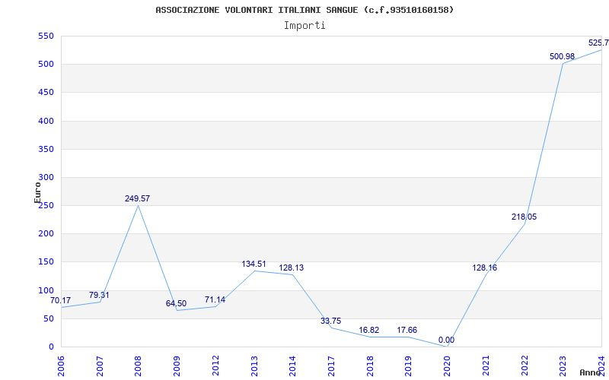Screen dimensions: 609x380
Task: Select the 128.16 data label
Action: tap(485, 268)
